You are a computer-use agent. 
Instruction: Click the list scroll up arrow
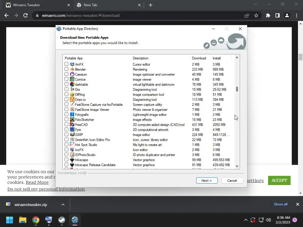point(237,57)
